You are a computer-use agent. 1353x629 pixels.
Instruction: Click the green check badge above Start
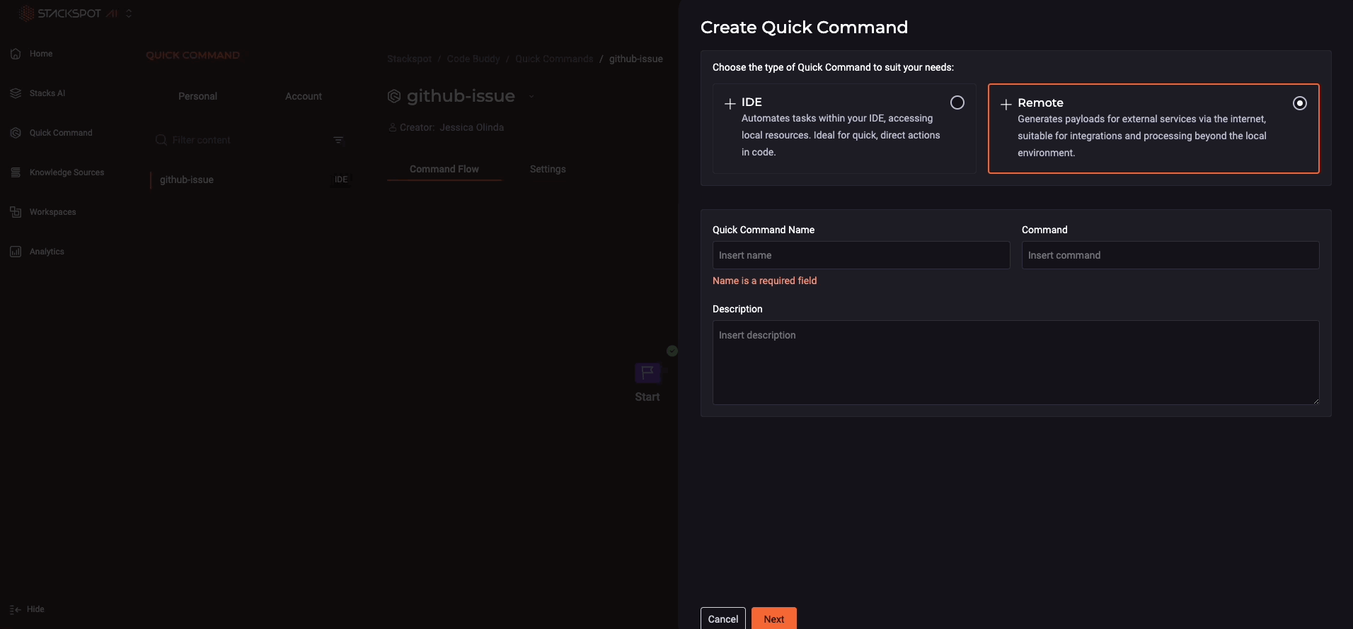click(672, 351)
